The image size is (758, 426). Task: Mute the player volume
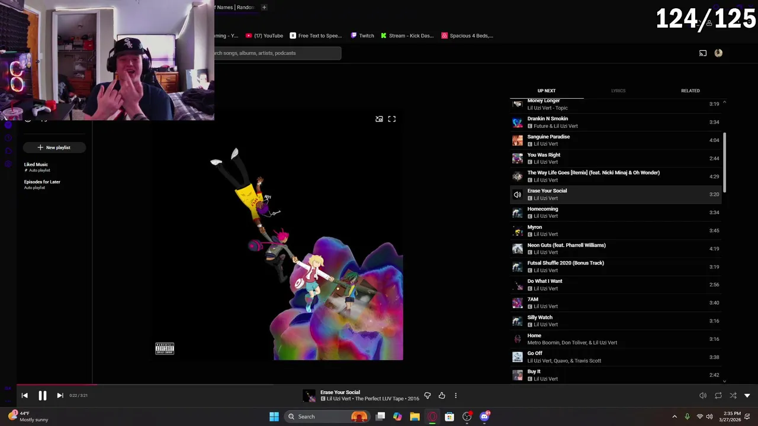703,395
